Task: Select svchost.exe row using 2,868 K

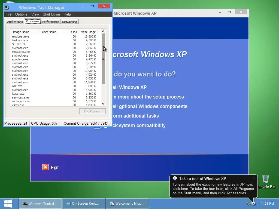Action: [54, 48]
